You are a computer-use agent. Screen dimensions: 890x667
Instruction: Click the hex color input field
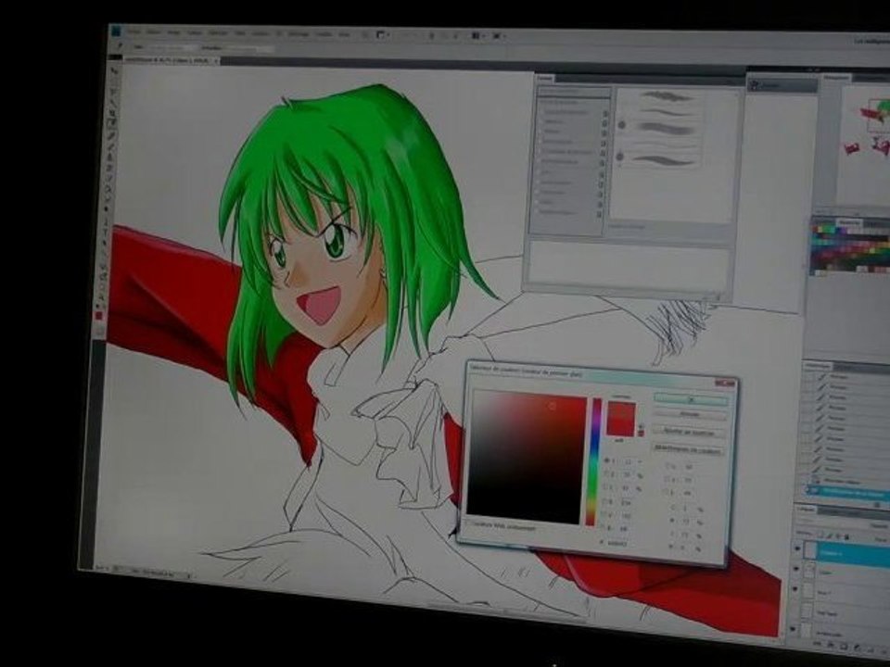(618, 544)
